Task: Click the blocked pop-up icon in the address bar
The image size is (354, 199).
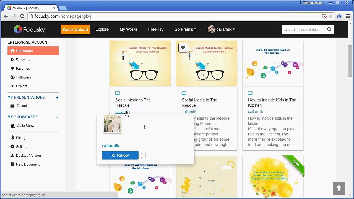Action: [324, 17]
